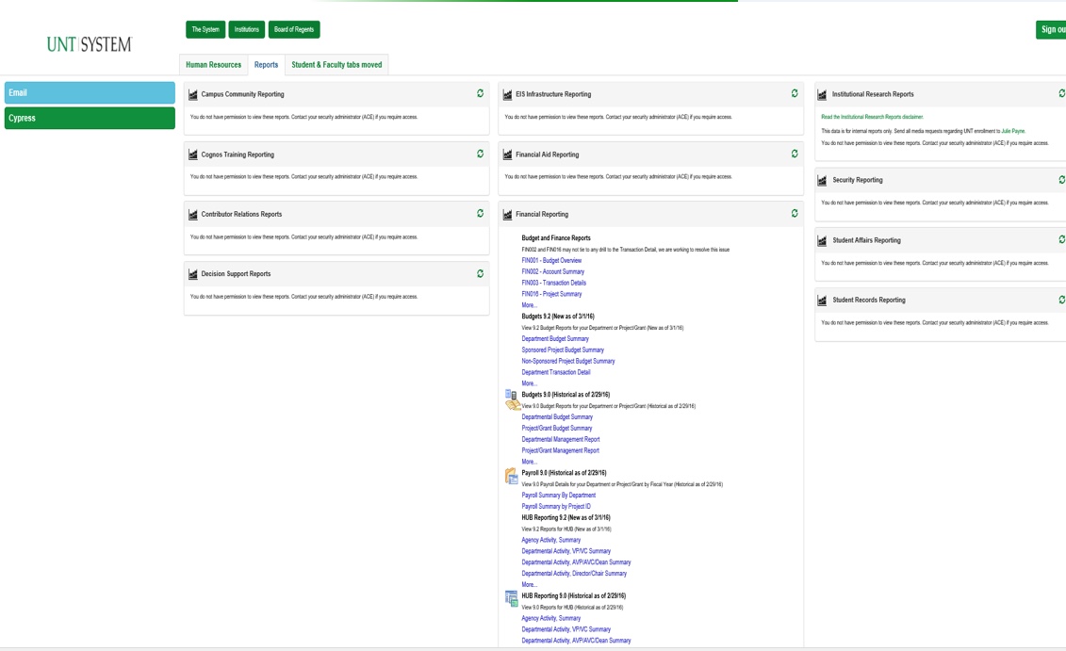Open the Human Resources tab

click(213, 65)
